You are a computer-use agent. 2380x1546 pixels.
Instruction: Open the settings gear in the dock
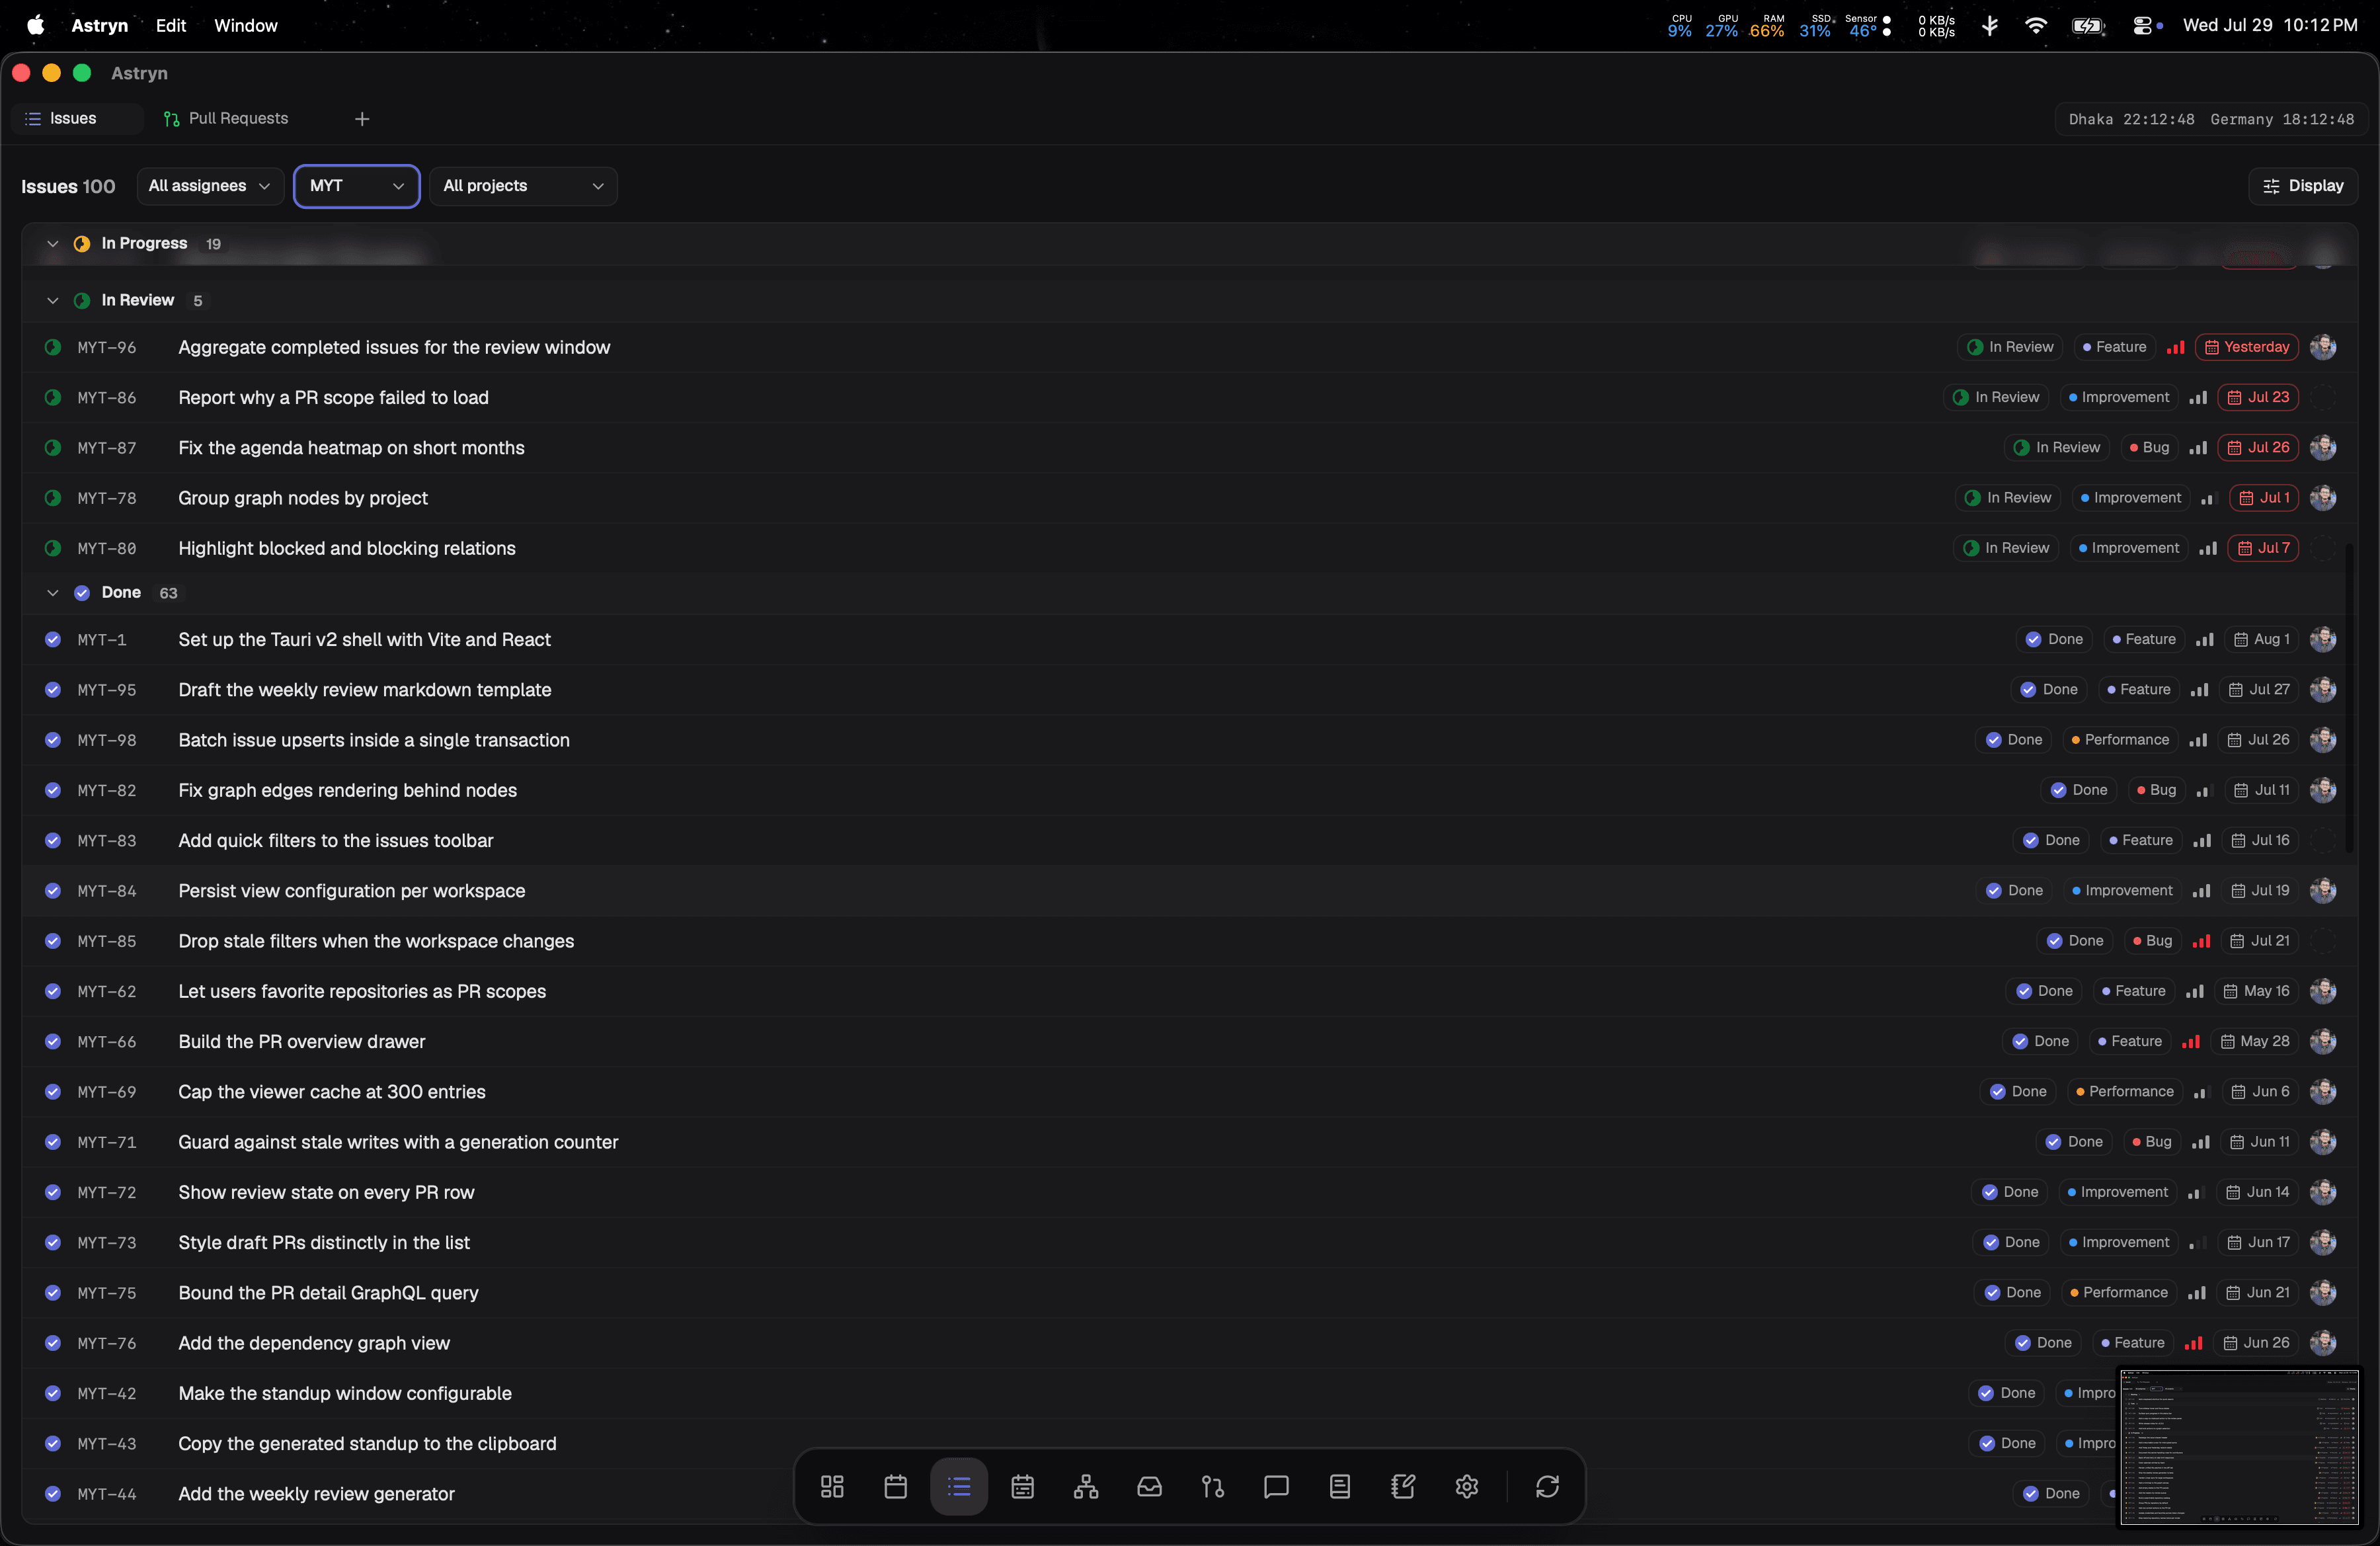(1467, 1487)
